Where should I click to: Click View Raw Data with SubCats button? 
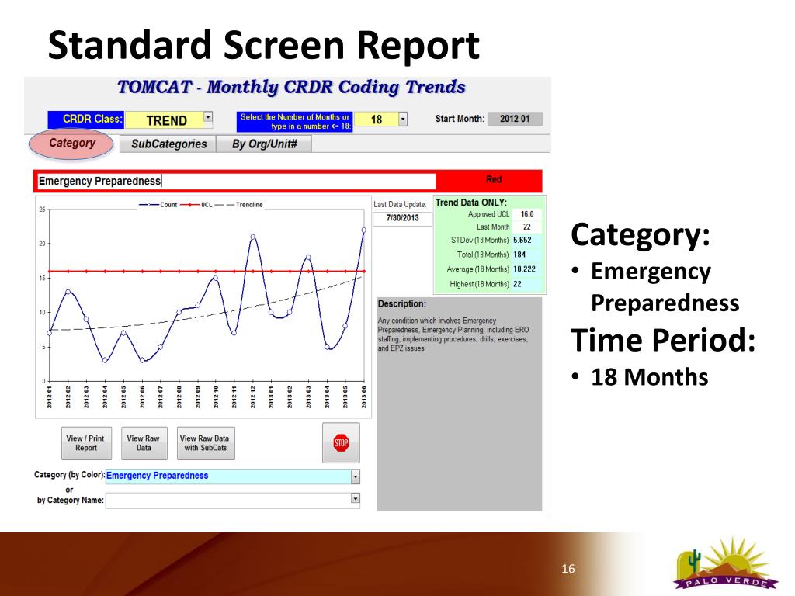[x=205, y=443]
